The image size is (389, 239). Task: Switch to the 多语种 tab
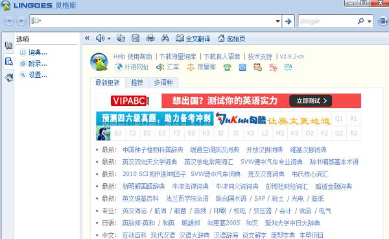(163, 82)
